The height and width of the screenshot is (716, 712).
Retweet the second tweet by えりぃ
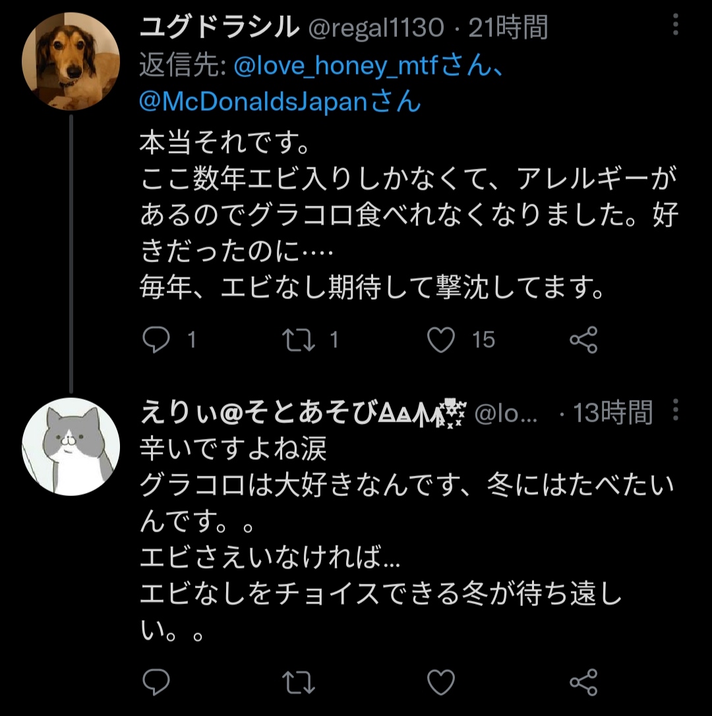[x=298, y=681]
